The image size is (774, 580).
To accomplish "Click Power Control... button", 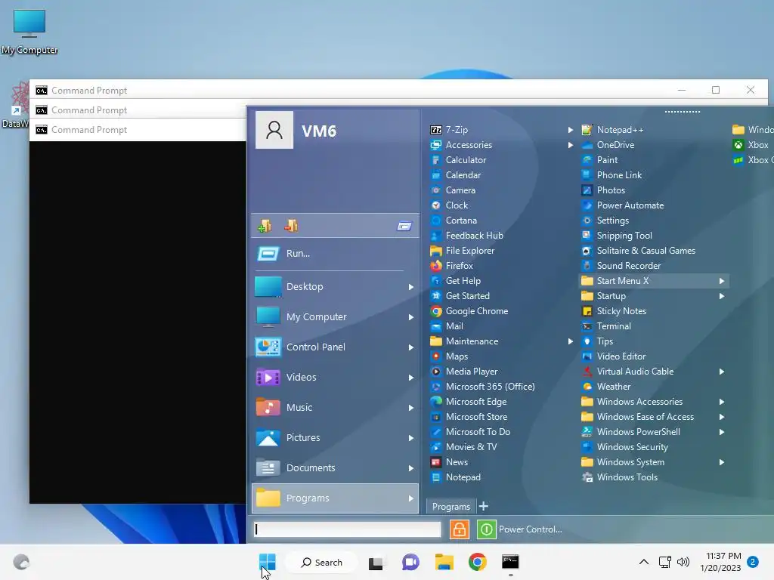I will (530, 529).
